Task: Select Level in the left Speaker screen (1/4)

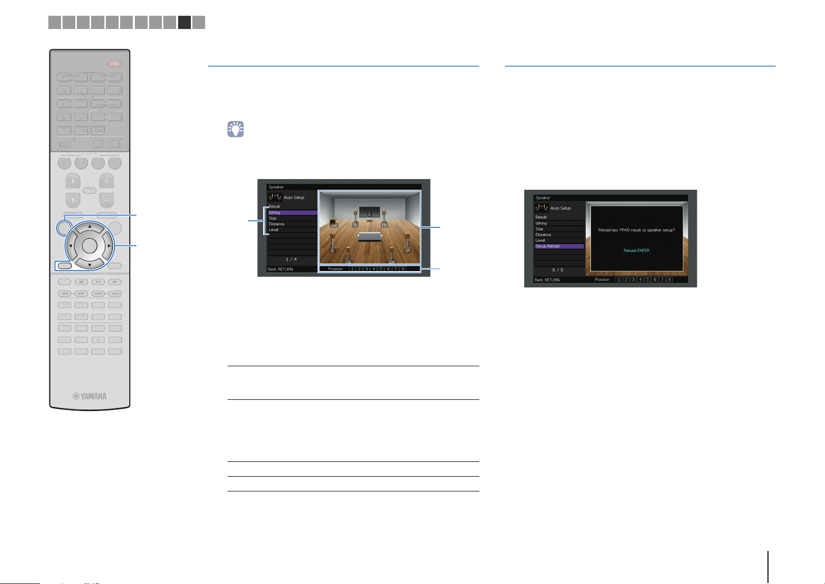Action: (293, 229)
